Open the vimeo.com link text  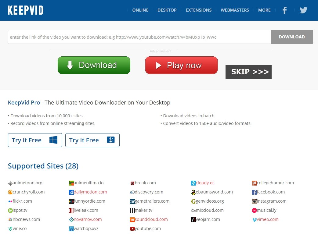pos(268,219)
